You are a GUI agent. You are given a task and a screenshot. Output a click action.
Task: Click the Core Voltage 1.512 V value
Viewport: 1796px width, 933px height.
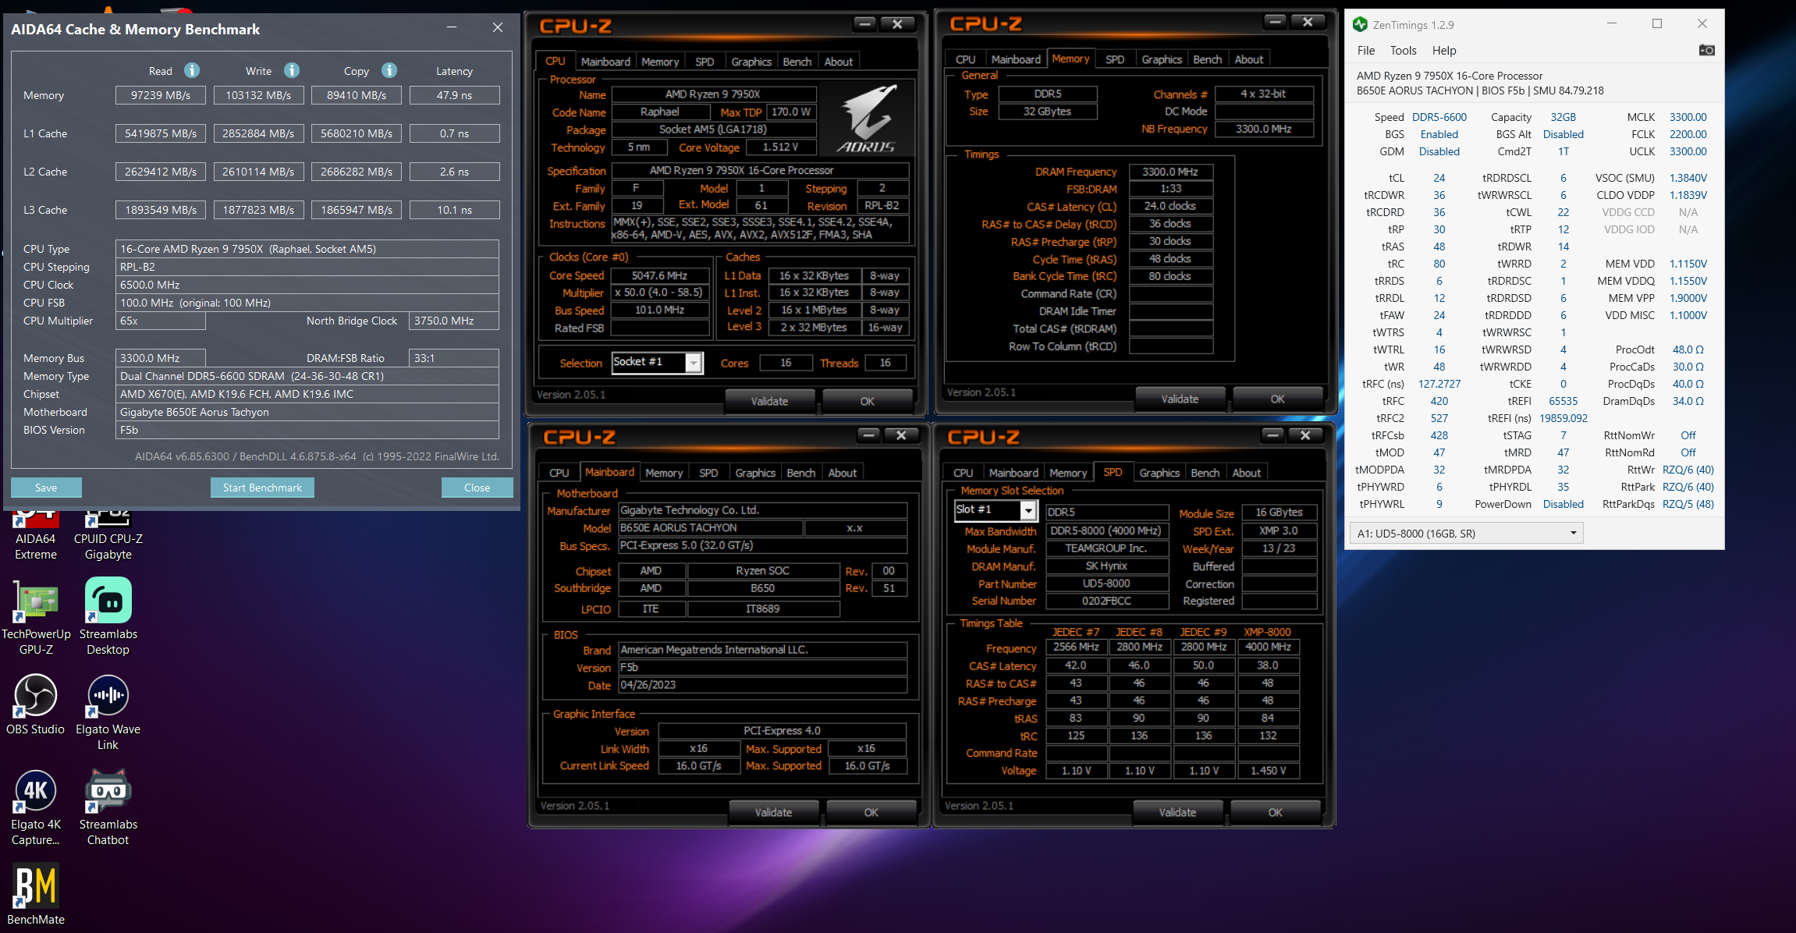click(x=780, y=147)
